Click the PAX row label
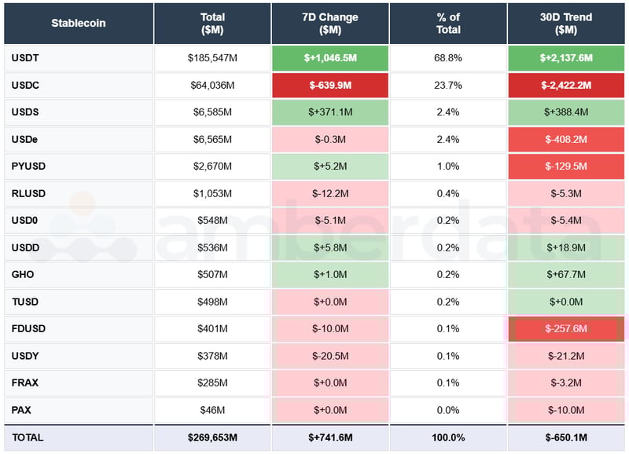Screen dimensions: 629x454 pos(21,409)
